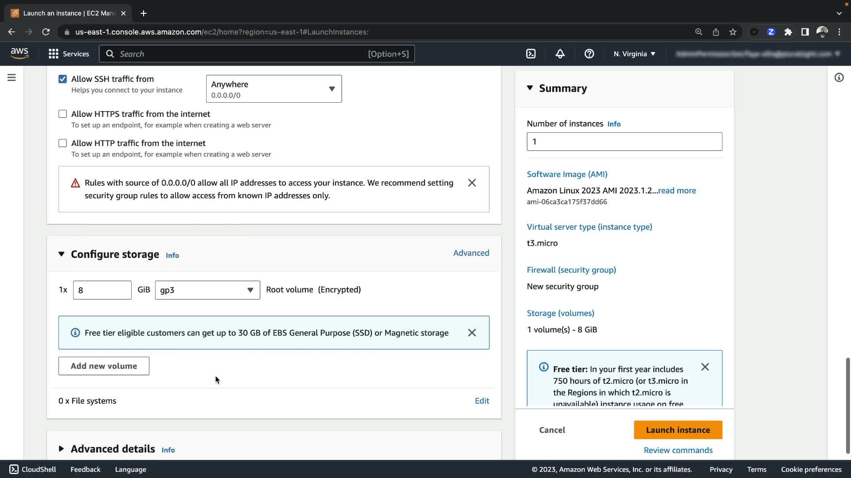This screenshot has width=851, height=478.
Task: Open the Language menu in footer
Action: tap(130, 470)
